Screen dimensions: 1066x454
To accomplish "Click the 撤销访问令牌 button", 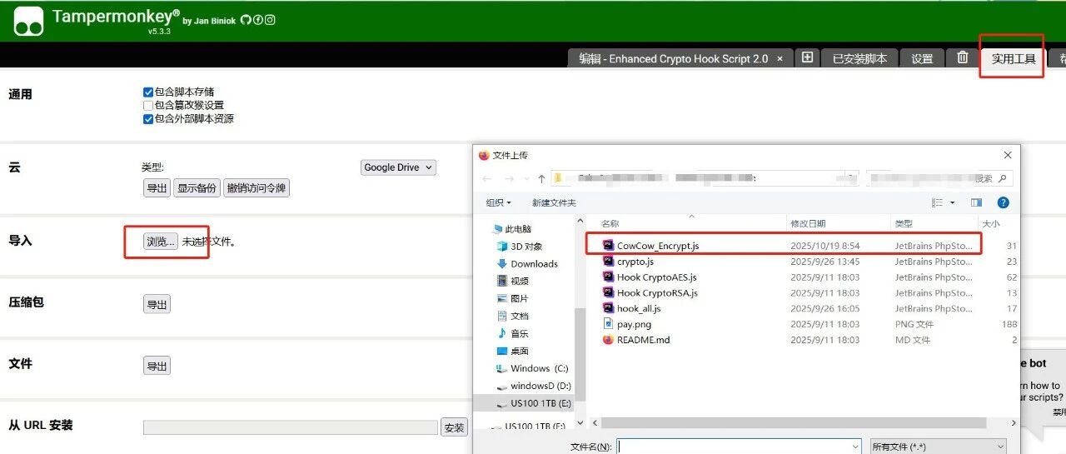I will [257, 188].
